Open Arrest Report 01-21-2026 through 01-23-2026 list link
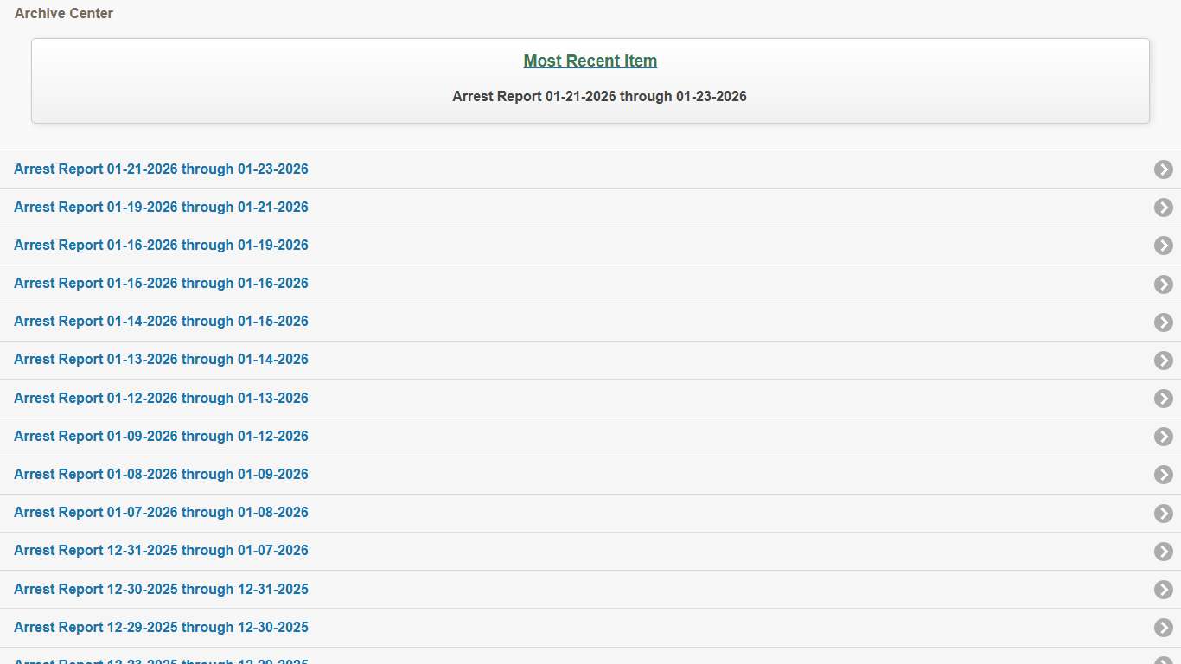The height and width of the screenshot is (664, 1181). tap(161, 169)
